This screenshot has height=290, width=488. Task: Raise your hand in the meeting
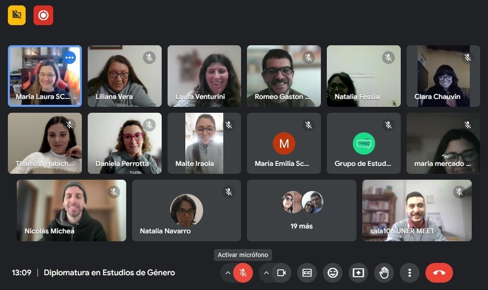coord(384,273)
